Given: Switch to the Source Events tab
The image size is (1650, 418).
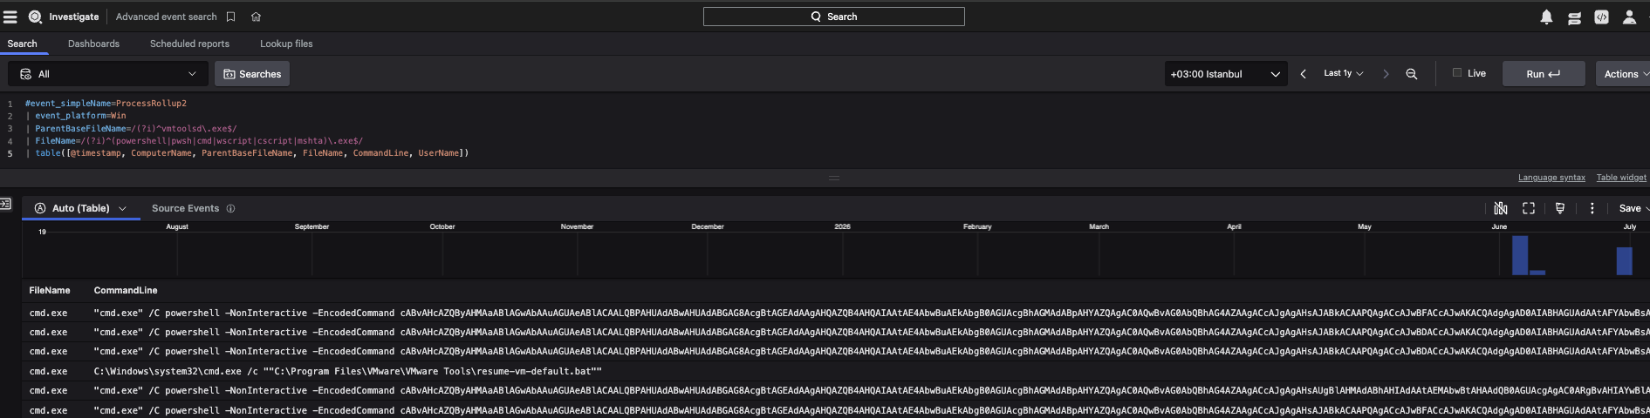Looking at the screenshot, I should (185, 208).
